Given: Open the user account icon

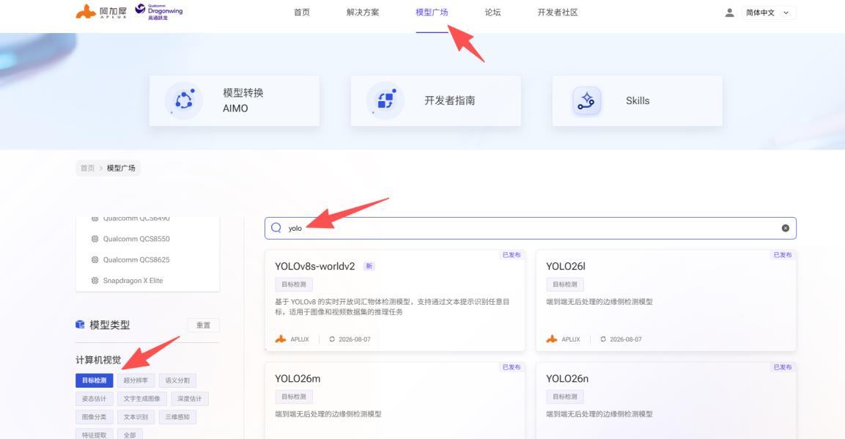Looking at the screenshot, I should 729,12.
